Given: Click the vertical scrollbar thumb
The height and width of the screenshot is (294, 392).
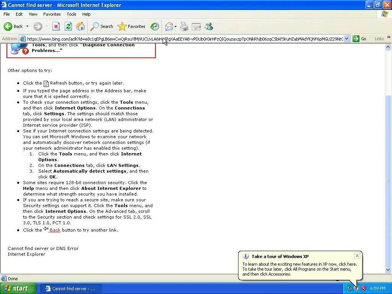Looking at the screenshot, I should (388, 180).
